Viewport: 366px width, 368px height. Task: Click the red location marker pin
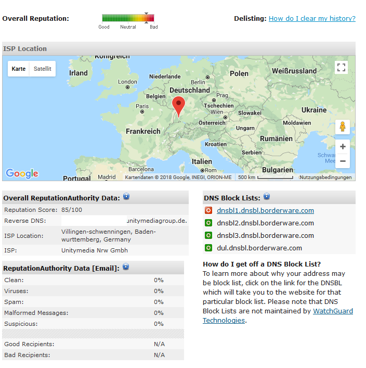pos(178,105)
